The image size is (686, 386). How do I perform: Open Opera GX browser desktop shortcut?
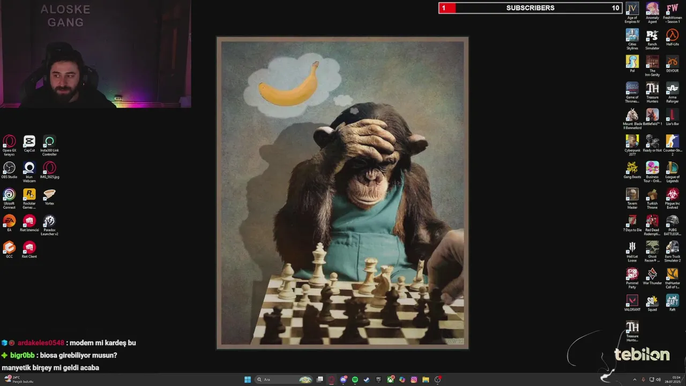tap(9, 145)
